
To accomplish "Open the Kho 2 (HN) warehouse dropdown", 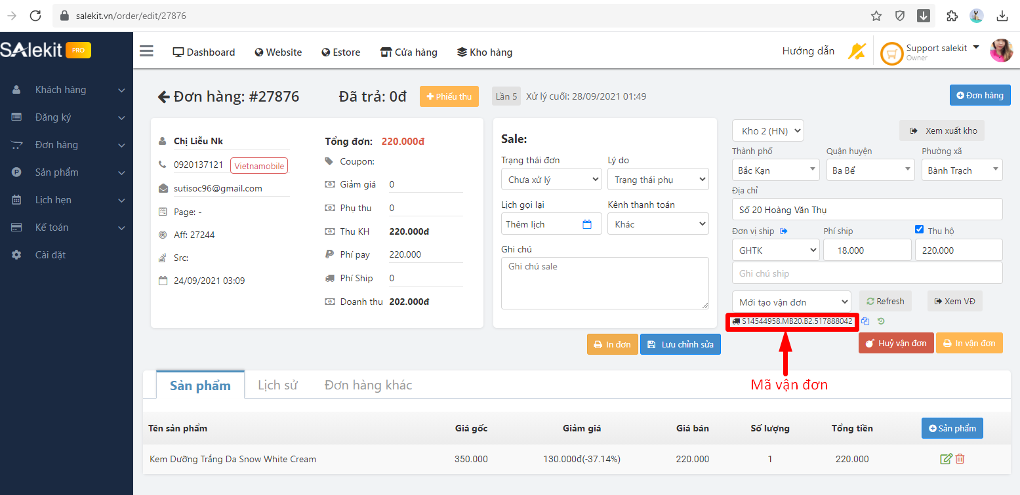I will [x=767, y=130].
